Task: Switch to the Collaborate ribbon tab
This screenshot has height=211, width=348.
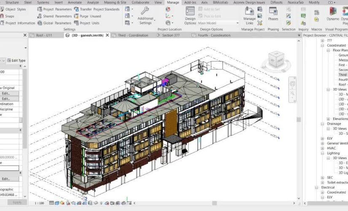Action: click(140, 3)
